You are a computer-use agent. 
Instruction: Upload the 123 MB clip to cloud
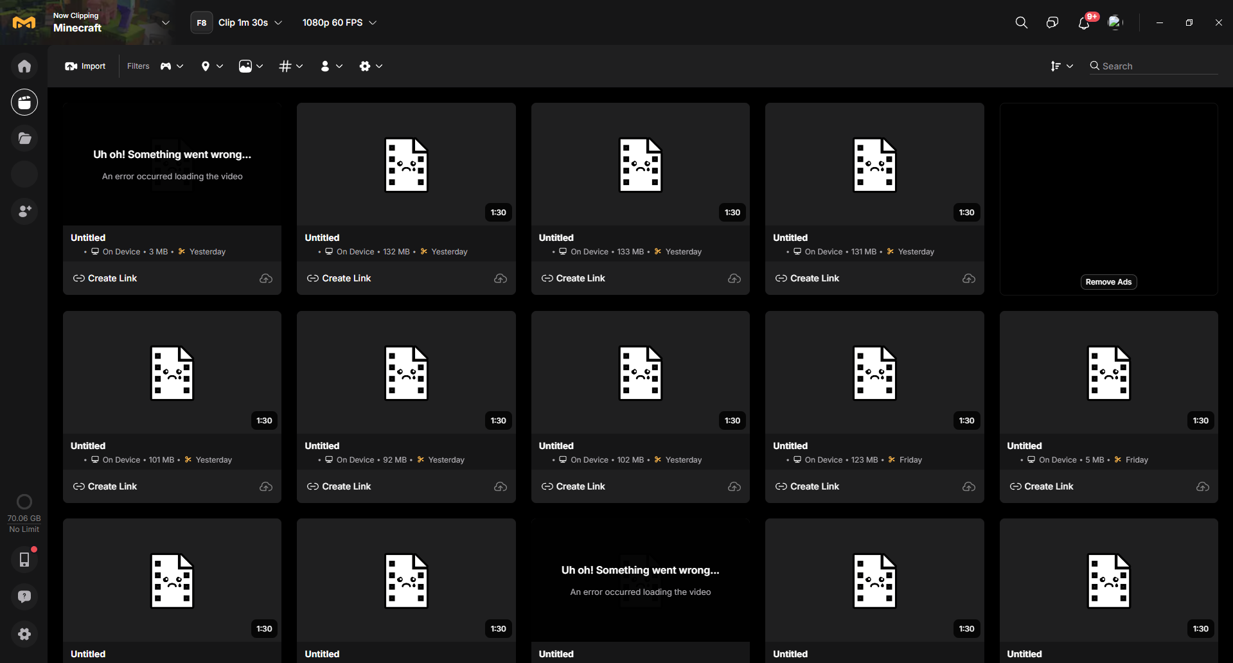pos(969,486)
